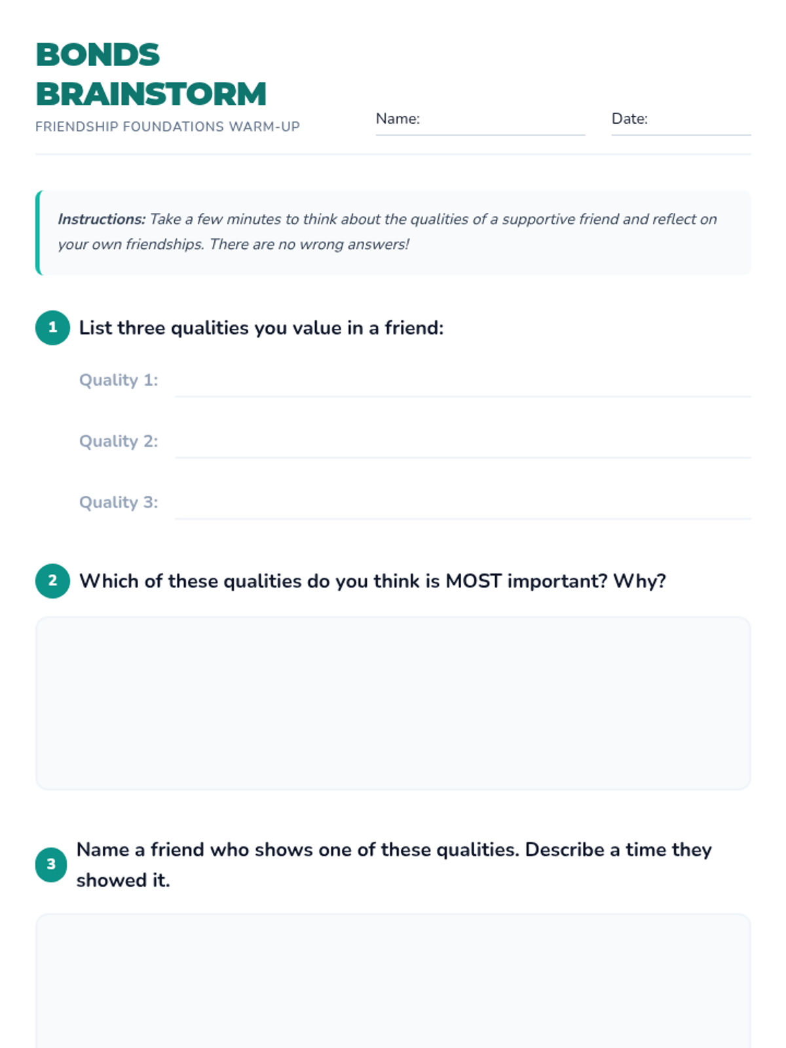
Task: Click the "Which of these qualities" question heading
Action: click(372, 581)
